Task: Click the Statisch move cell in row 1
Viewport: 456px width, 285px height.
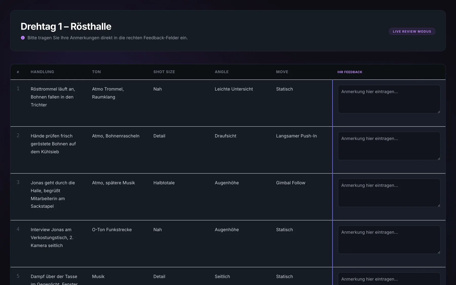Action: tap(284, 89)
